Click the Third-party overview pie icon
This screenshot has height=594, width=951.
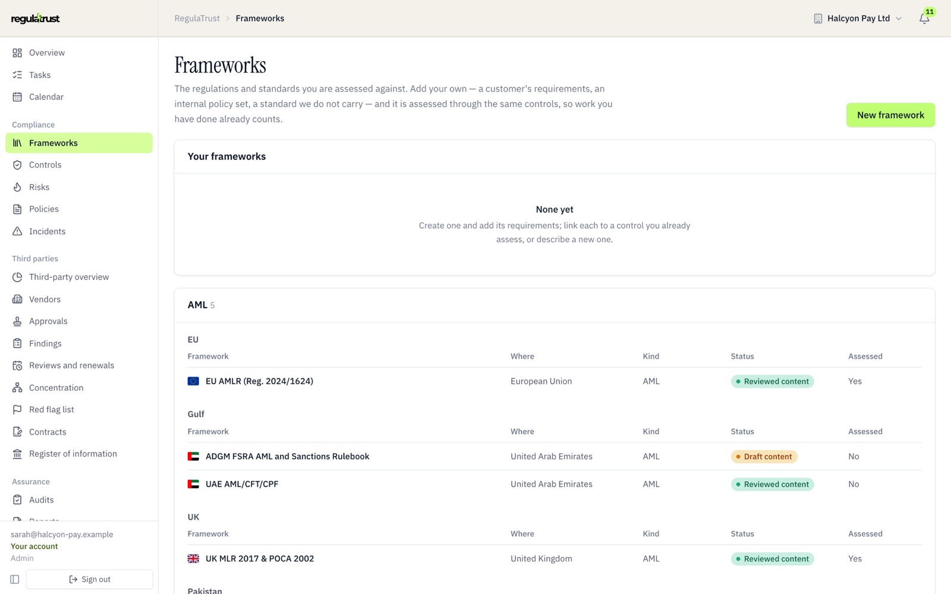(x=17, y=277)
